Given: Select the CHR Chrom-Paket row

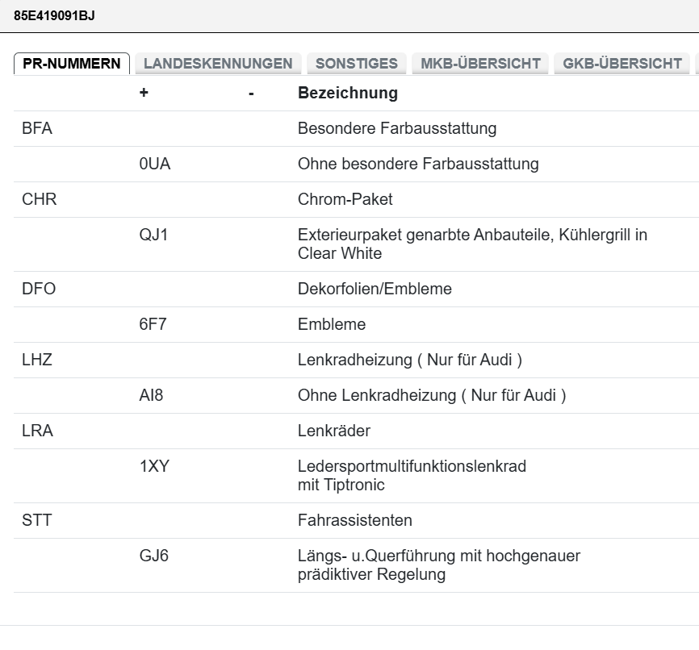Looking at the screenshot, I should tap(356, 199).
